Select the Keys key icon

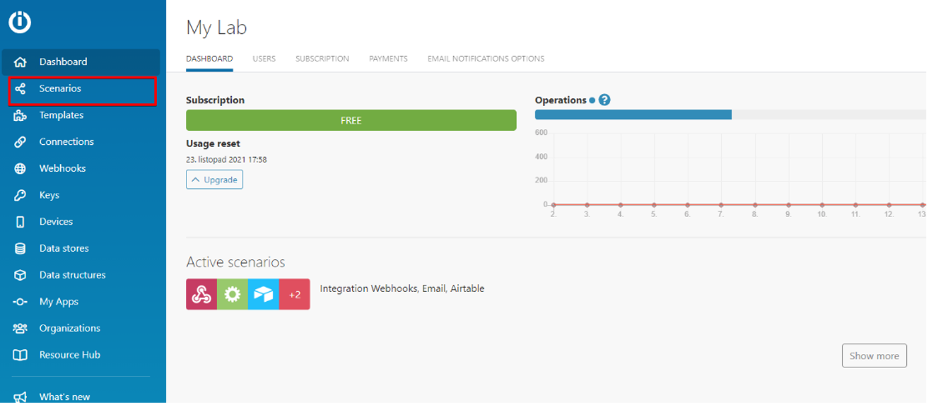(x=20, y=195)
